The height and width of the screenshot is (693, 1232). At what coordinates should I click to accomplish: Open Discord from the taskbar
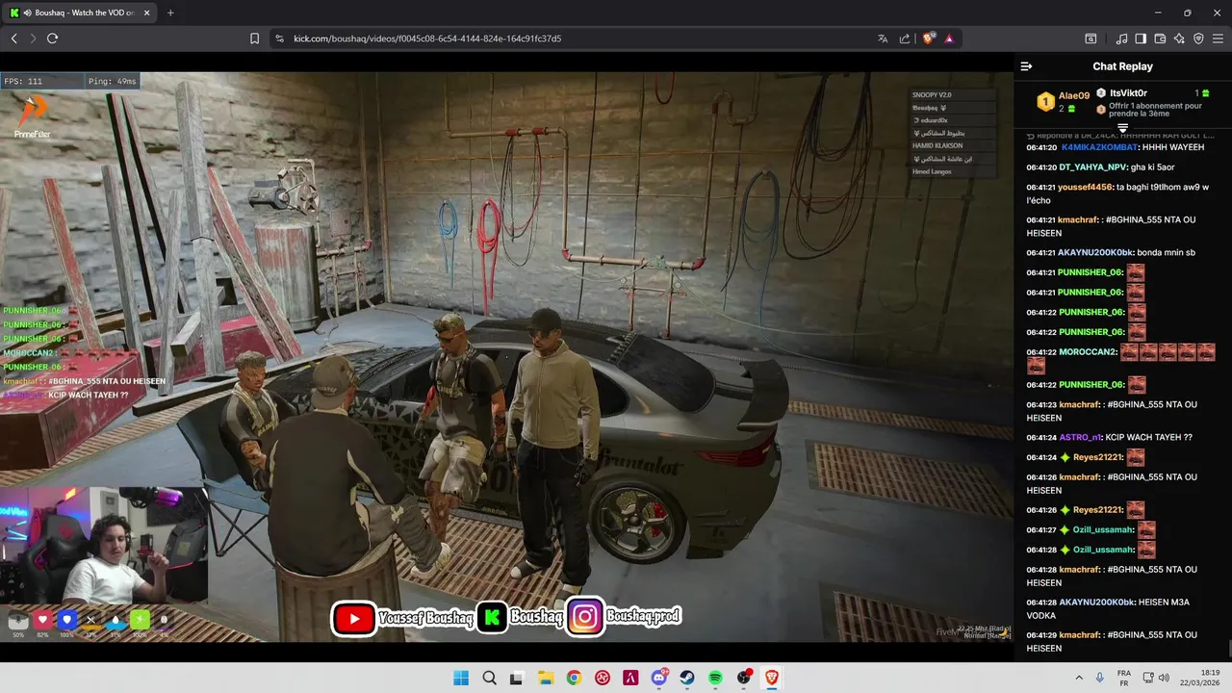[659, 678]
